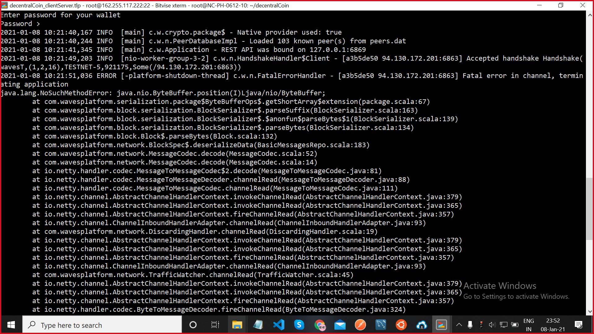Image resolution: width=594 pixels, height=334 pixels.
Task: Click the Cortana circle icon
Action: coord(193,325)
